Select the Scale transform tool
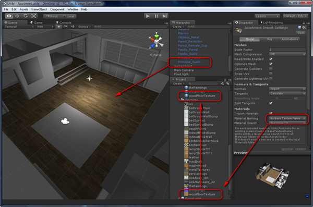Screen dimensions: 313x207 click(x=34, y=16)
